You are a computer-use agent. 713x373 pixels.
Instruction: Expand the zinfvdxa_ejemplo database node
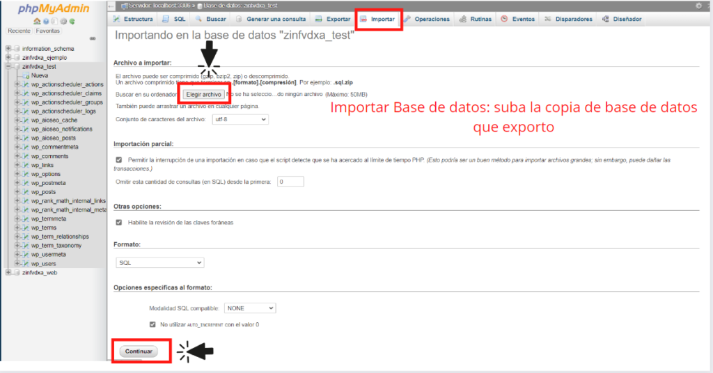coord(8,58)
